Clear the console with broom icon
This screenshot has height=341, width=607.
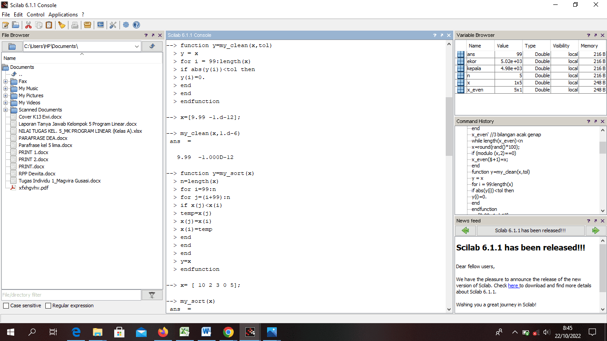tap(62, 25)
